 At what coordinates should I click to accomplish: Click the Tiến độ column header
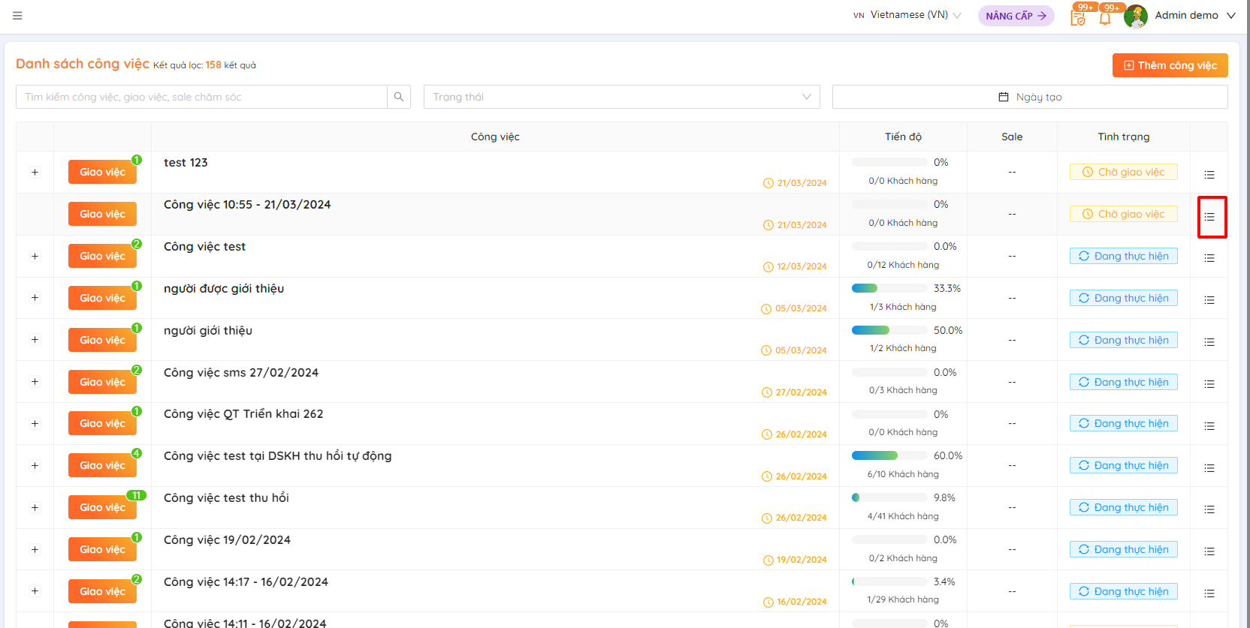903,137
